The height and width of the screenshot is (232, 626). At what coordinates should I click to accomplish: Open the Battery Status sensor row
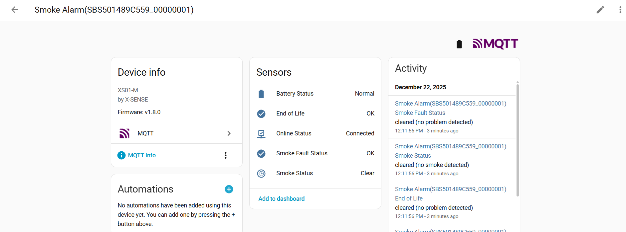point(315,94)
